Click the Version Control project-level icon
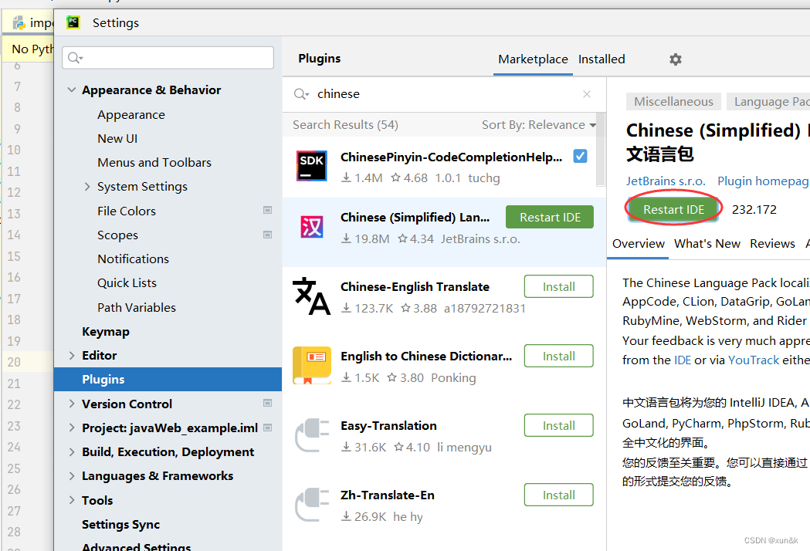This screenshot has height=551, width=810. coord(268,403)
